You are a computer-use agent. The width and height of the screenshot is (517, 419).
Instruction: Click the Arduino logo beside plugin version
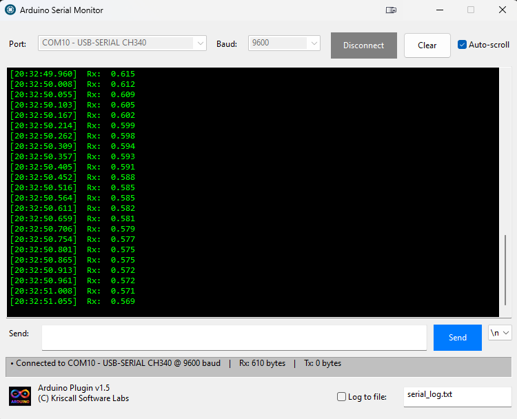tap(19, 396)
